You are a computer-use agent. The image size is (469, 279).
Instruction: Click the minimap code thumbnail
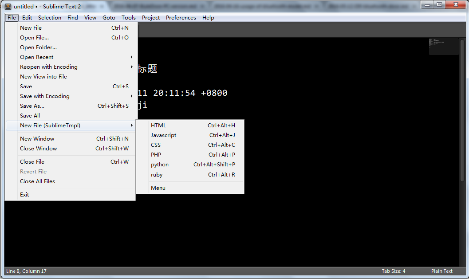click(x=444, y=46)
